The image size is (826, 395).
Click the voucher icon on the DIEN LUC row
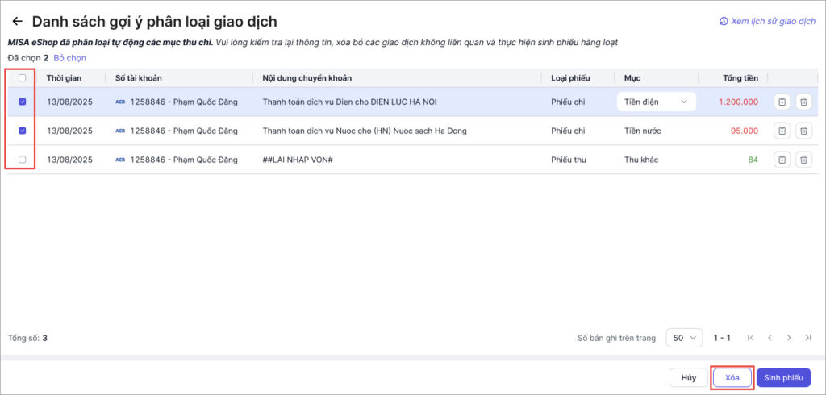[x=782, y=102]
